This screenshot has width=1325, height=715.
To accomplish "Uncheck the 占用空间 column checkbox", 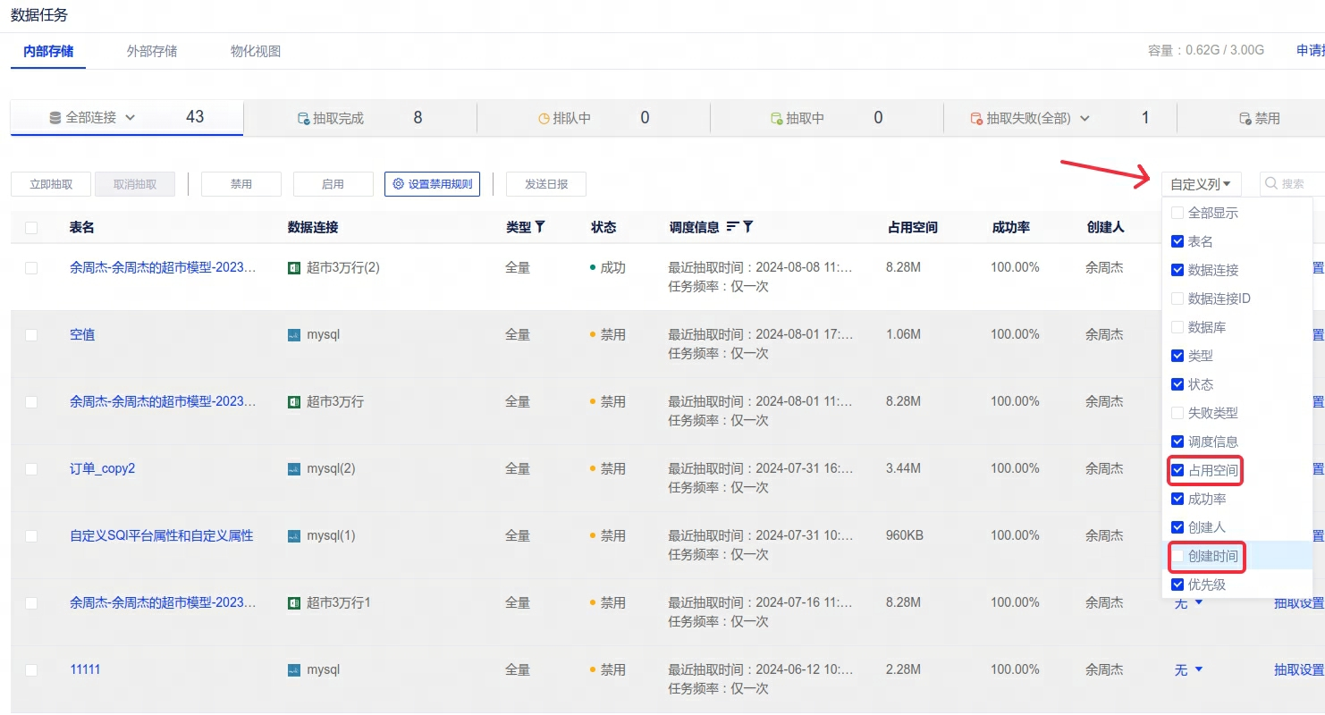I will [1177, 470].
